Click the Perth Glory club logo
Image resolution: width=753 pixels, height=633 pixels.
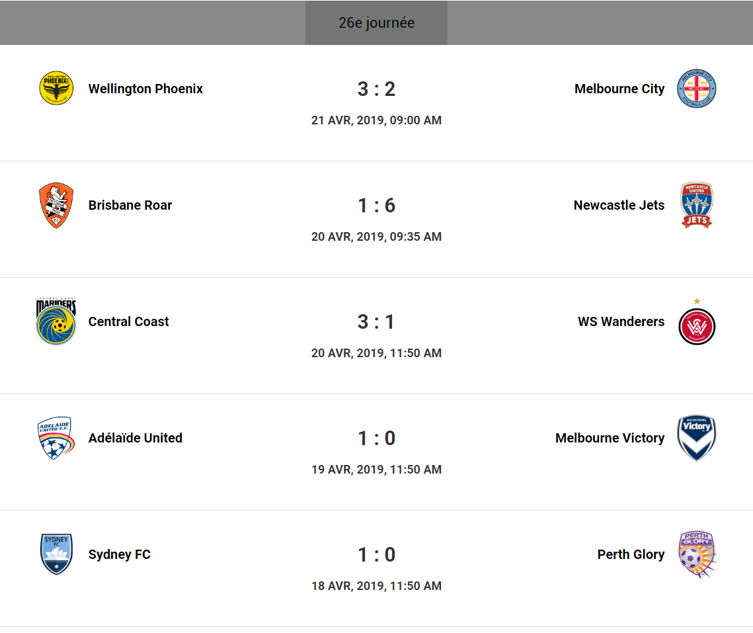(697, 554)
